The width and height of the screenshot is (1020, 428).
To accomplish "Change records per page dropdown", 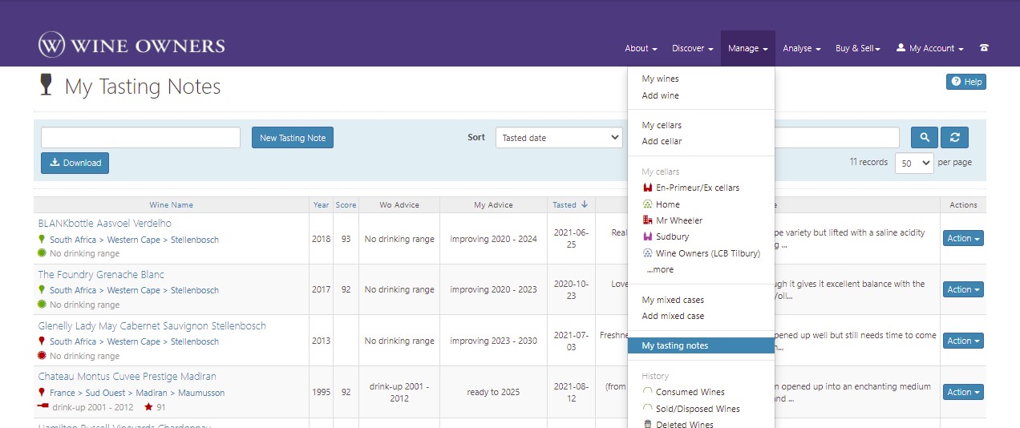I will [x=914, y=163].
